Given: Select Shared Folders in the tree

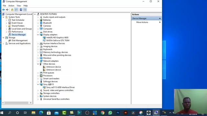Looking at the screenshot, I should 18,26.
